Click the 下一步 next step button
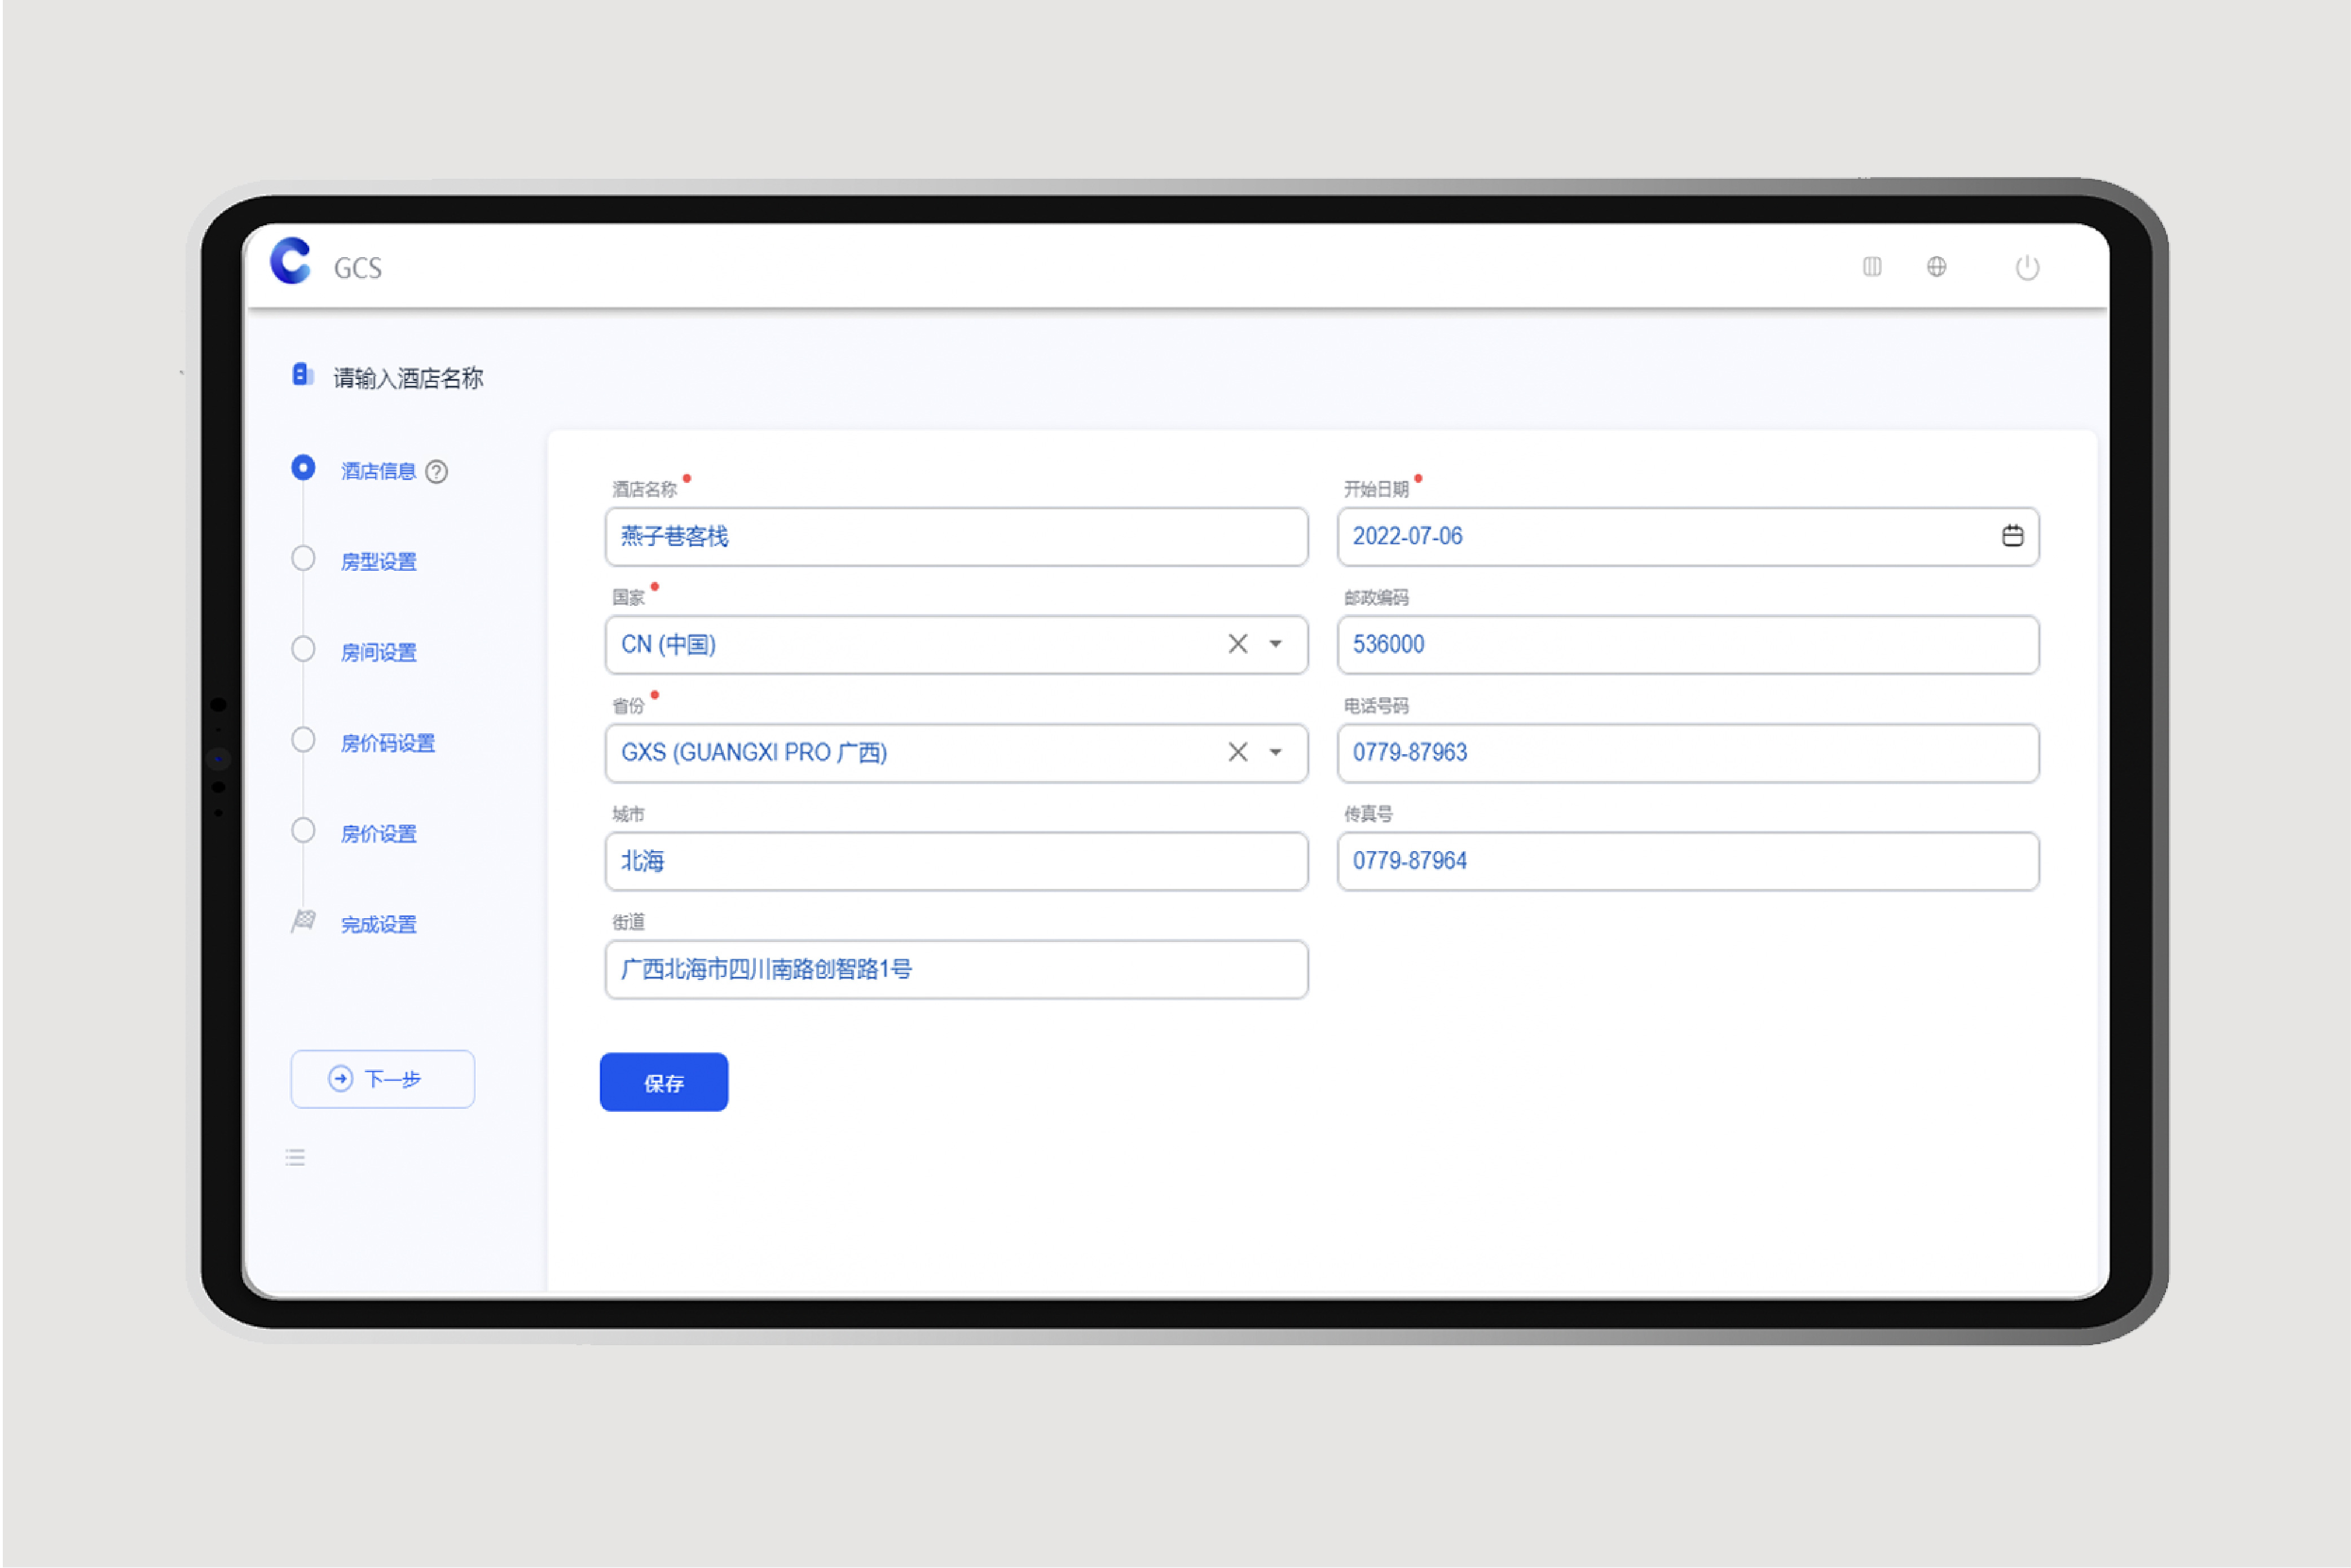2351x1568 pixels. pos(382,1079)
